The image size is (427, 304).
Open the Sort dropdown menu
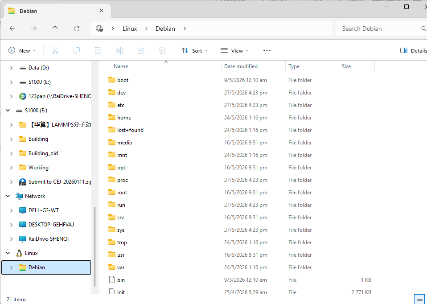[194, 51]
